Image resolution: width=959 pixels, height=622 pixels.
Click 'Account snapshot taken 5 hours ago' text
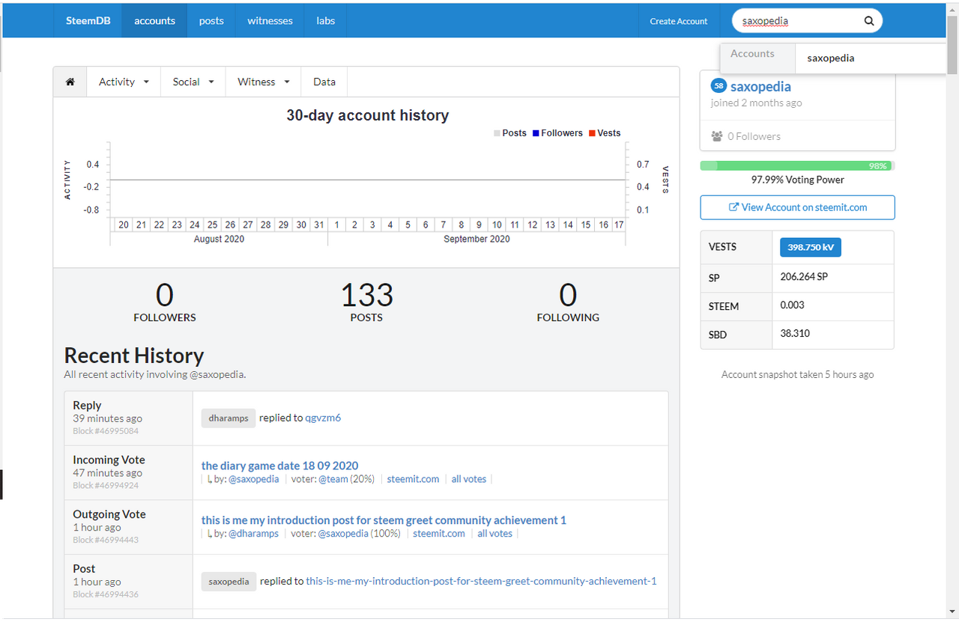[797, 374]
